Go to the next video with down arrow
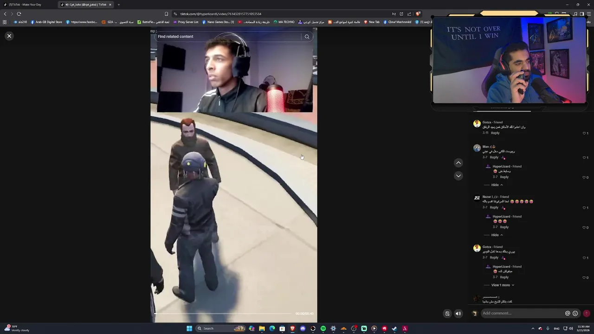The image size is (594, 334). pyautogui.click(x=458, y=176)
